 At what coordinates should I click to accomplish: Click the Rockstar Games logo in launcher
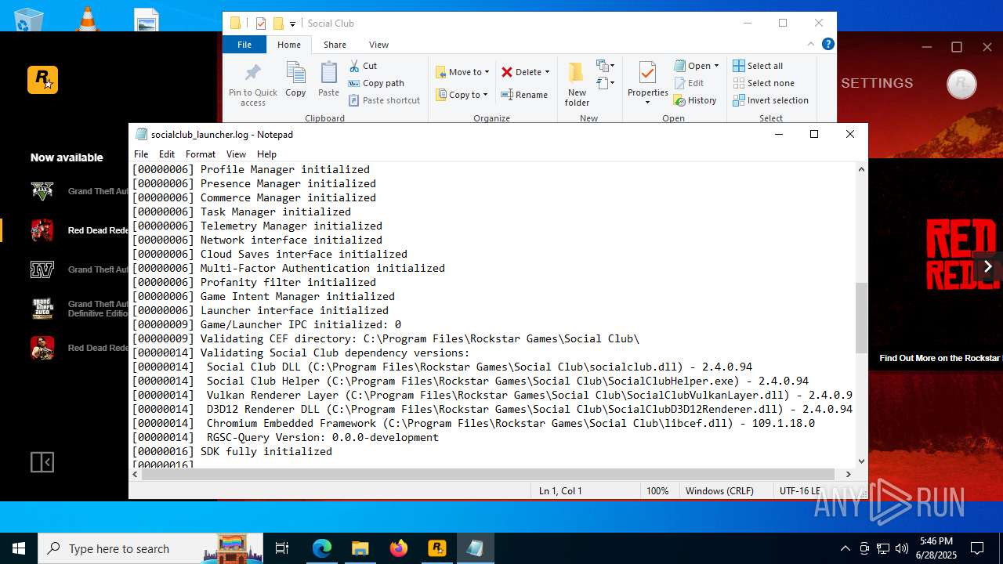[x=42, y=80]
